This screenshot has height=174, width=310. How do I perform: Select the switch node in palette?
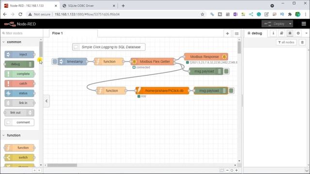[x=19, y=158]
